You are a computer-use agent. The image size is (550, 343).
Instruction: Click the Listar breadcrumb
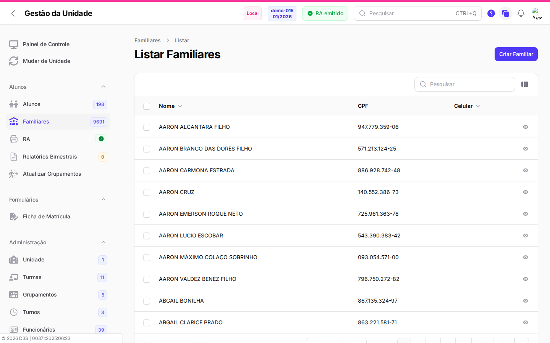182,40
